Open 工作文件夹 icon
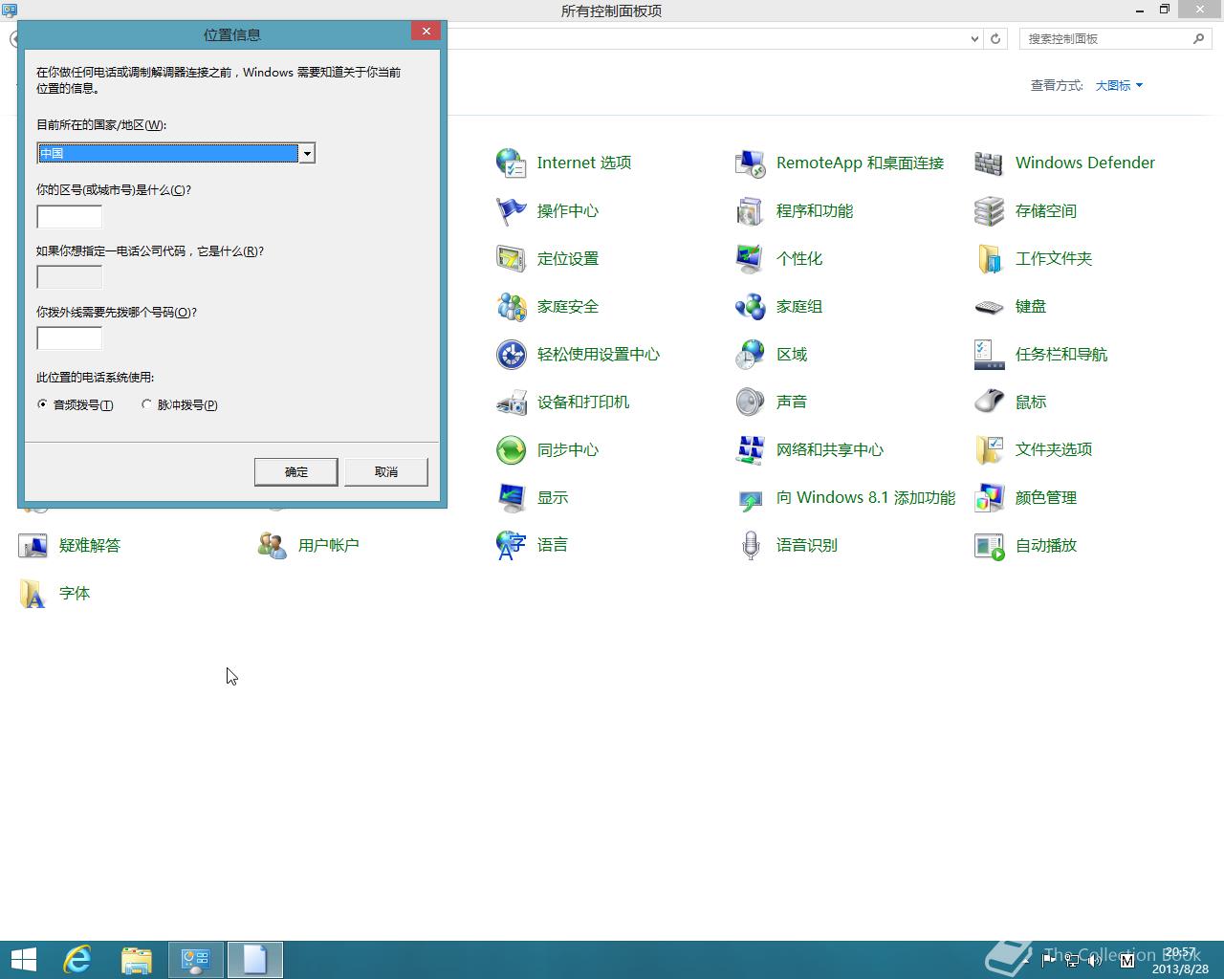This screenshot has width=1224, height=979. coord(990,258)
